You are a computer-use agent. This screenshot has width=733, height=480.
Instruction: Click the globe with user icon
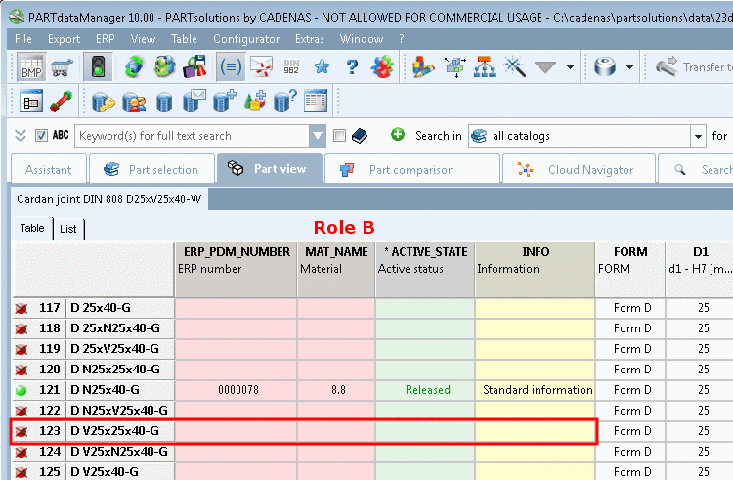164,67
